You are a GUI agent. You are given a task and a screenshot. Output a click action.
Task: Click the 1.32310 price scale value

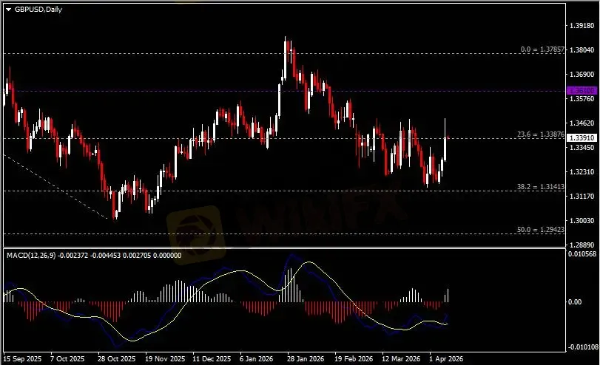582,172
